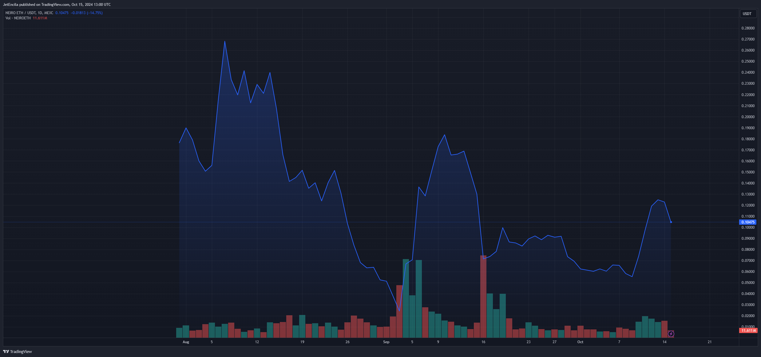Click the 0.03000 price axis label
The image size is (761, 357).
748,305
